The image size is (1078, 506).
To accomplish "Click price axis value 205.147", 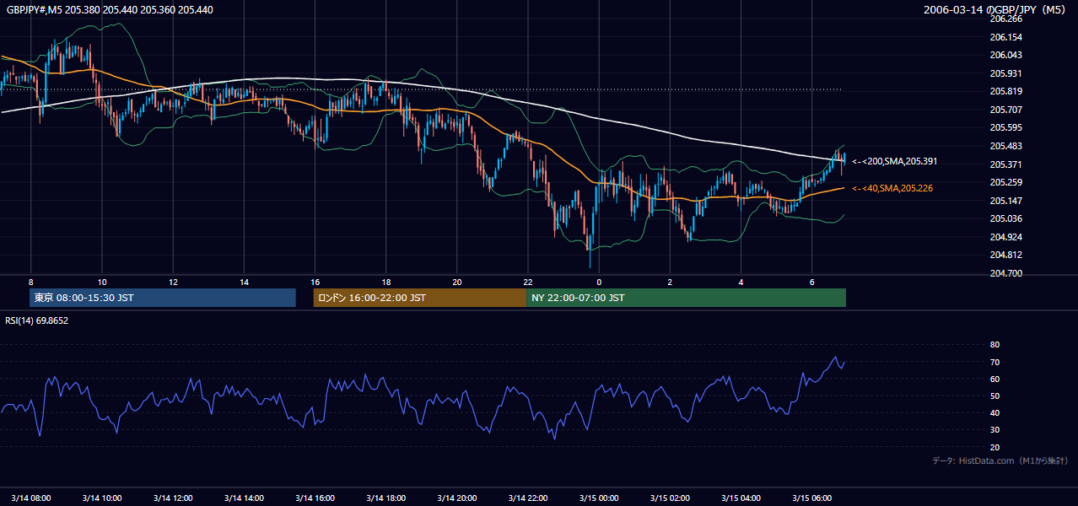I will point(1005,201).
